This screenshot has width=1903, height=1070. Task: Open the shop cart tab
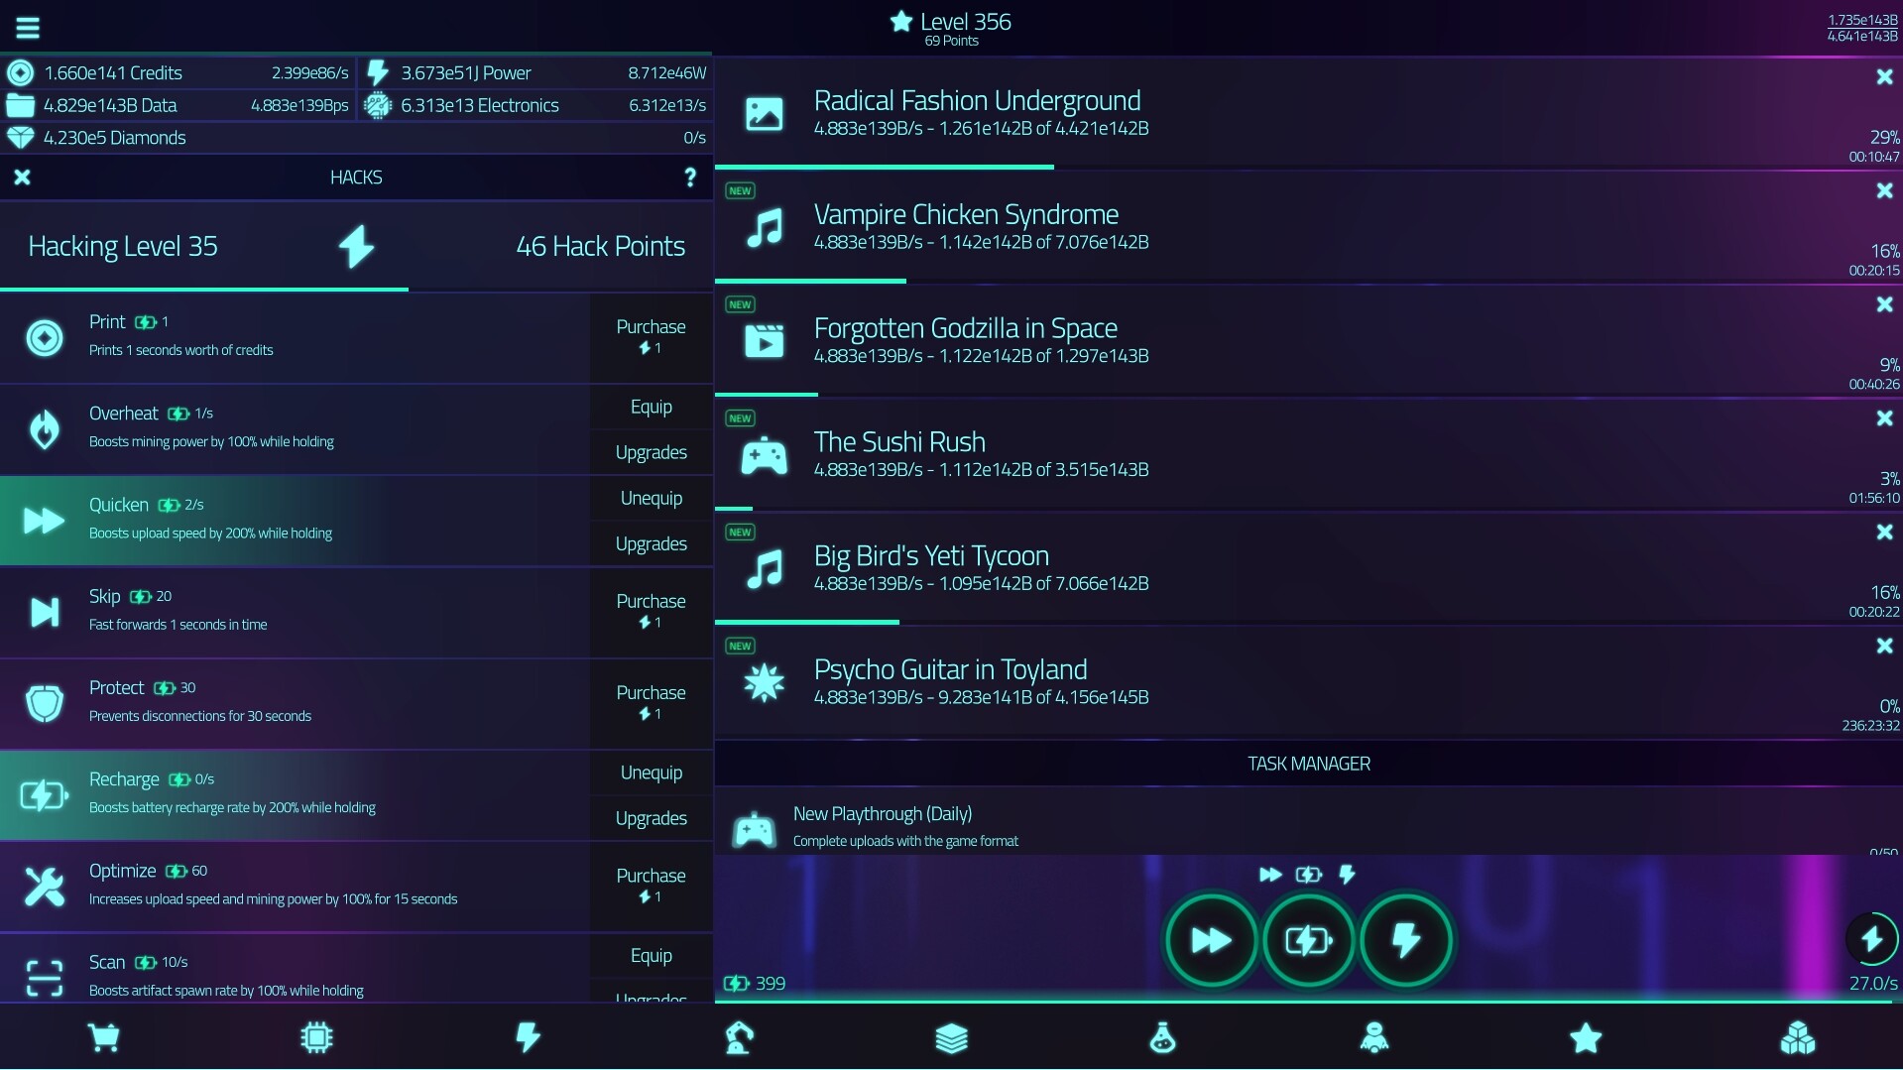[x=104, y=1037]
